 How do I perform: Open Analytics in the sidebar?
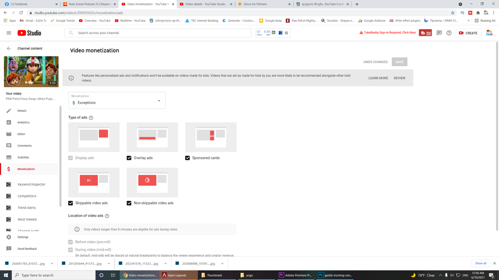tap(23, 122)
